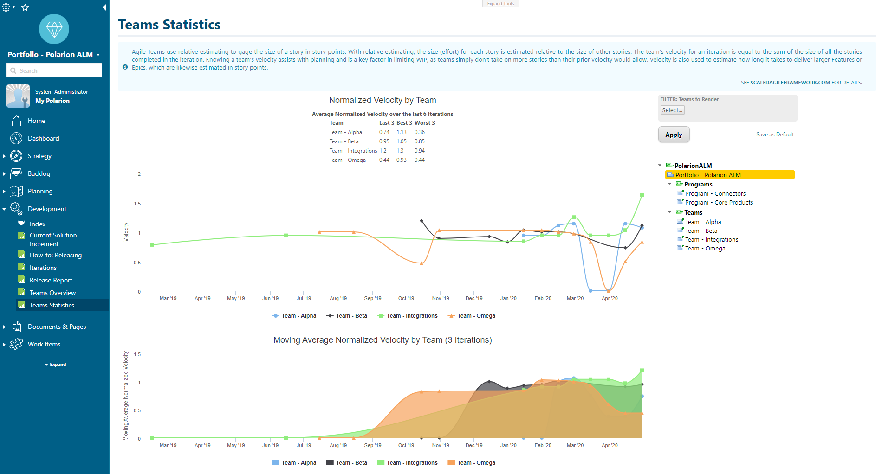The image size is (882, 474).
Task: Expand the Documents & Pages arrow
Action: click(4, 327)
